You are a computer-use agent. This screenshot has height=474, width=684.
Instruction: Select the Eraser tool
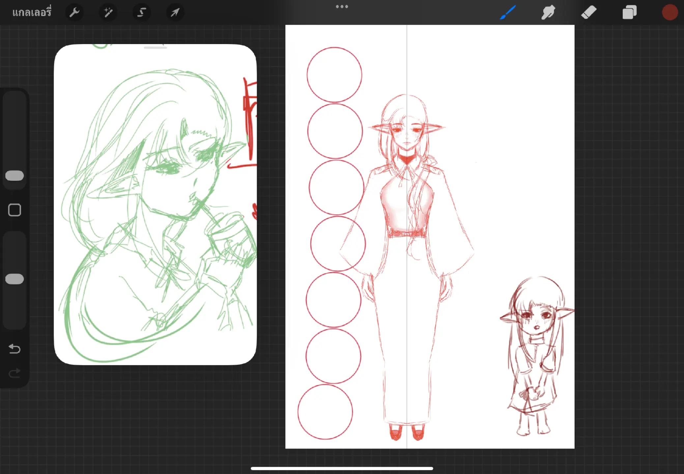click(x=589, y=13)
